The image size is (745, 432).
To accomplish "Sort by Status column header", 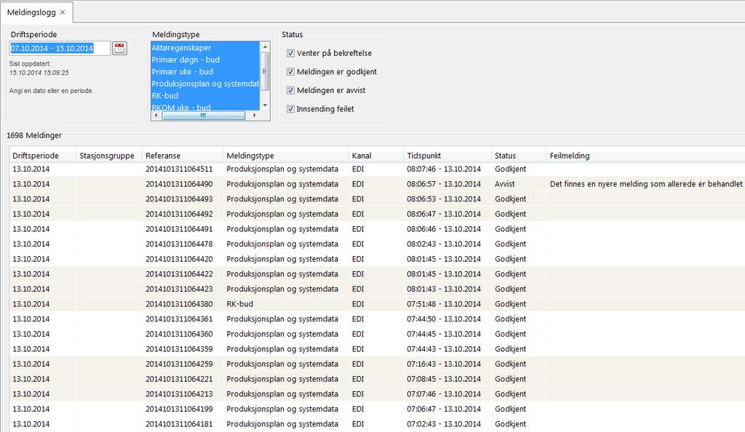I will [518, 155].
